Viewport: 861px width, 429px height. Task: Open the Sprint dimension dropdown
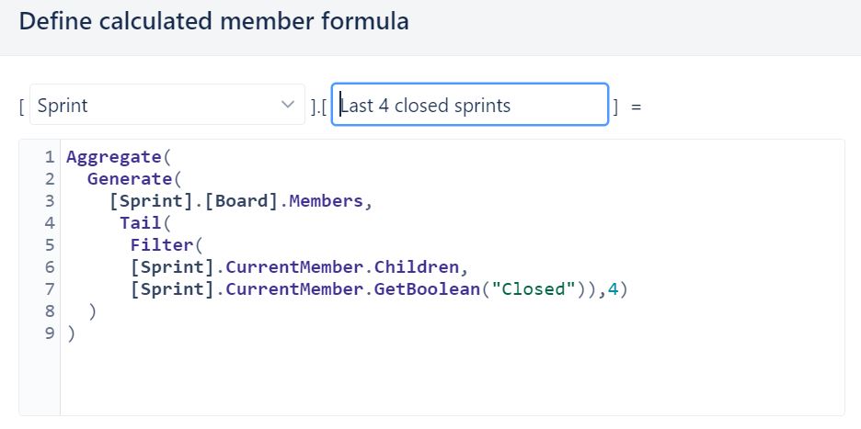(x=166, y=104)
